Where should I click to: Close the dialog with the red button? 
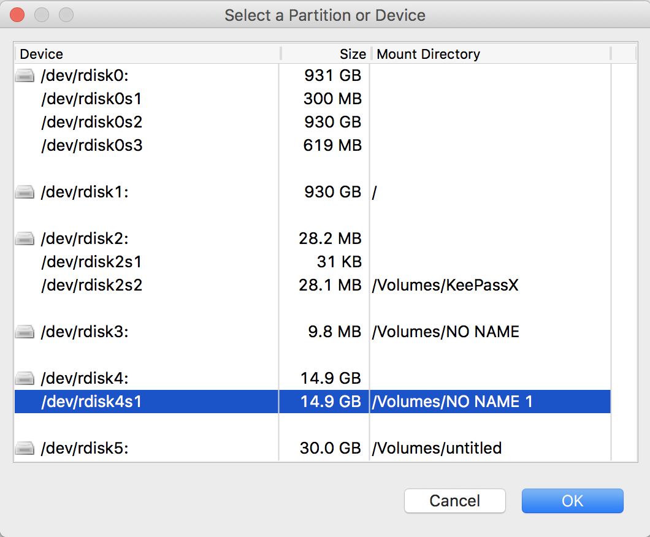(17, 15)
